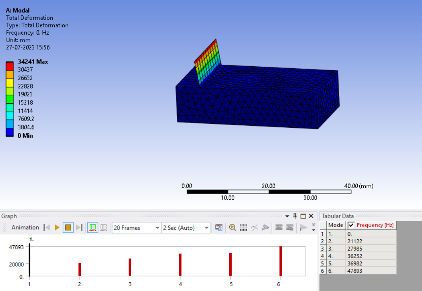This screenshot has height=291, width=422.
Task: Play the mode shape animation
Action: click(x=57, y=228)
